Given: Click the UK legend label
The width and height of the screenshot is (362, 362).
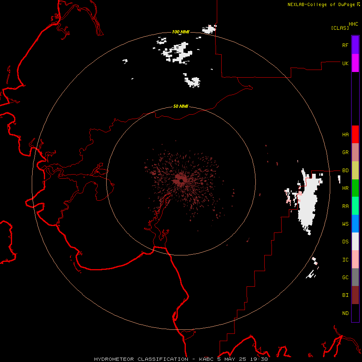Looking at the screenshot, I should 345,63.
